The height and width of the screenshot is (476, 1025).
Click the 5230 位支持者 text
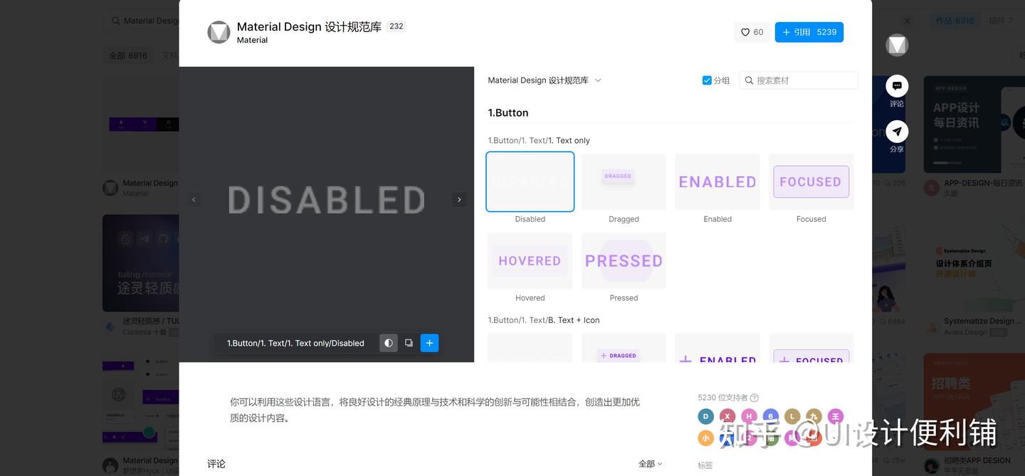[722, 398]
